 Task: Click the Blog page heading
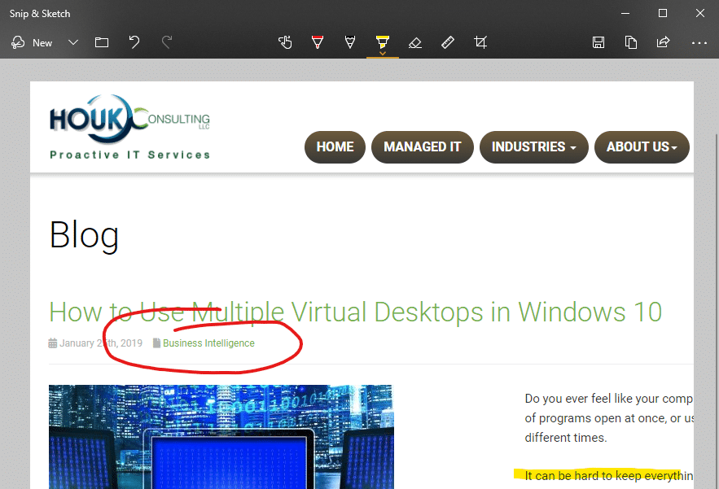[x=84, y=234]
